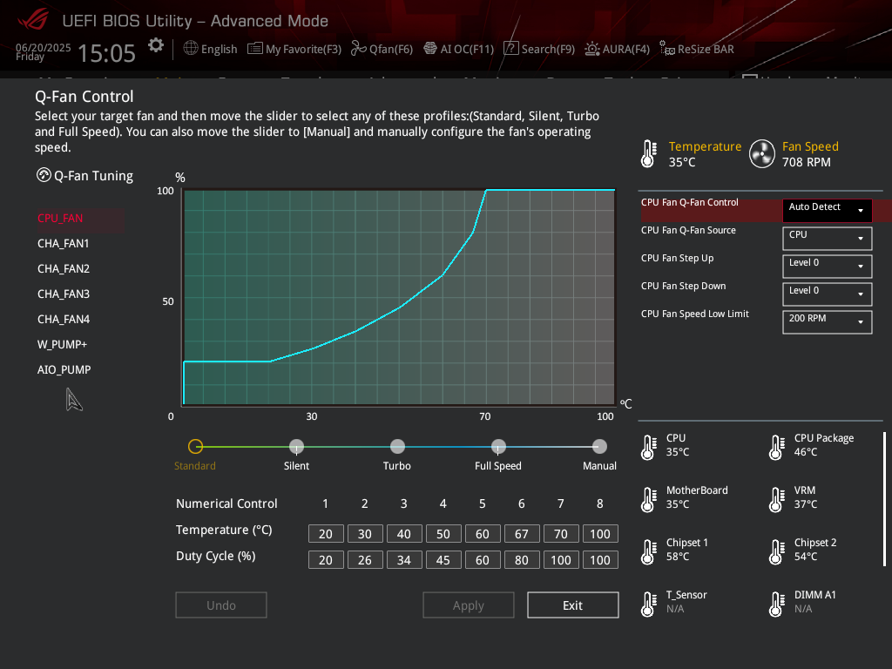The image size is (892, 669).
Task: Click Duty Cycle field for point 4 (45)
Action: coord(443,560)
